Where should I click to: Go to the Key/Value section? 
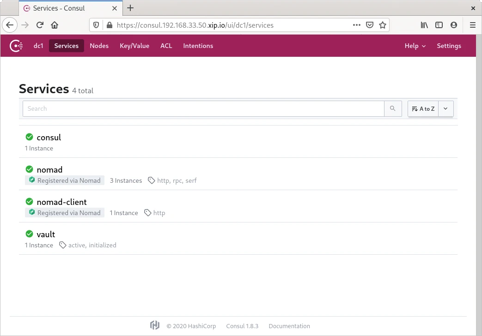coord(134,46)
